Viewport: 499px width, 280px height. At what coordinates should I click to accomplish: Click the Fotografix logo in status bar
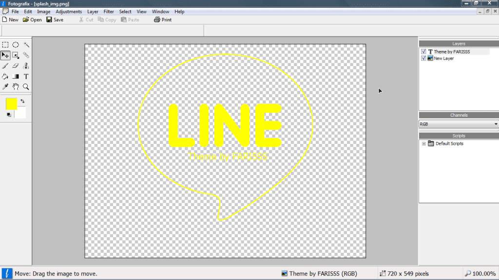point(7,273)
